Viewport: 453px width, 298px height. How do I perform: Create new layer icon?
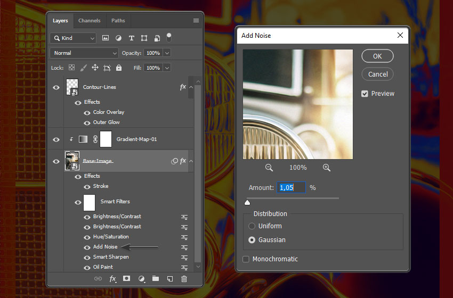[170, 279]
